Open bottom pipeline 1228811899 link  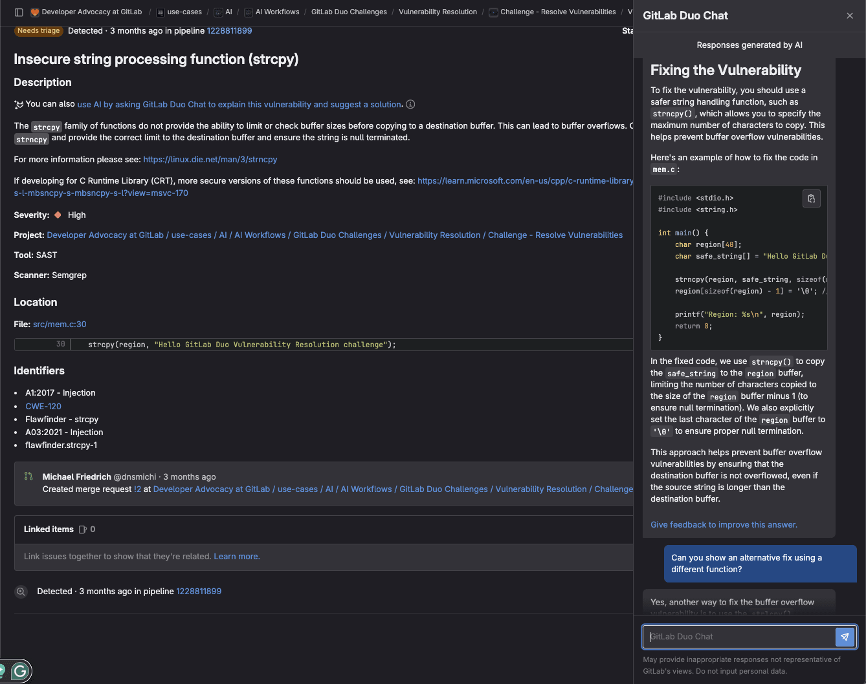(199, 591)
